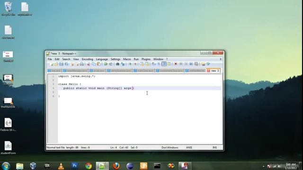
Task: Toggle INS mode in status bar
Action: pos(214,147)
